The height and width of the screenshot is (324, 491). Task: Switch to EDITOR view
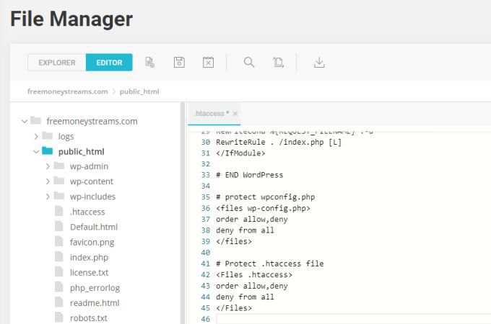coord(109,63)
